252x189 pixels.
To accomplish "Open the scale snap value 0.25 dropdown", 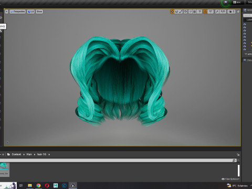I will click(223, 12).
